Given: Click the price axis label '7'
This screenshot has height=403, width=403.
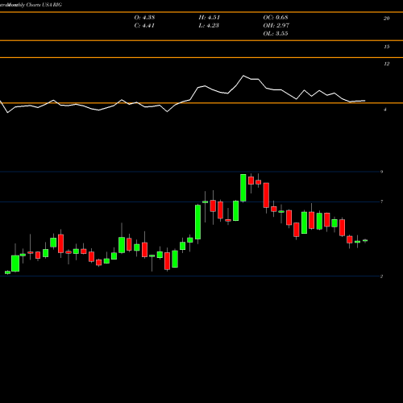Looking at the screenshot, I should click(x=381, y=201).
